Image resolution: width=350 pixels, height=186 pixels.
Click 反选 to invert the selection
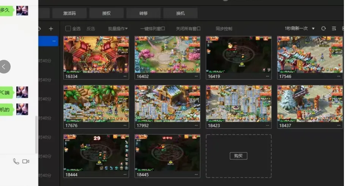pos(91,28)
